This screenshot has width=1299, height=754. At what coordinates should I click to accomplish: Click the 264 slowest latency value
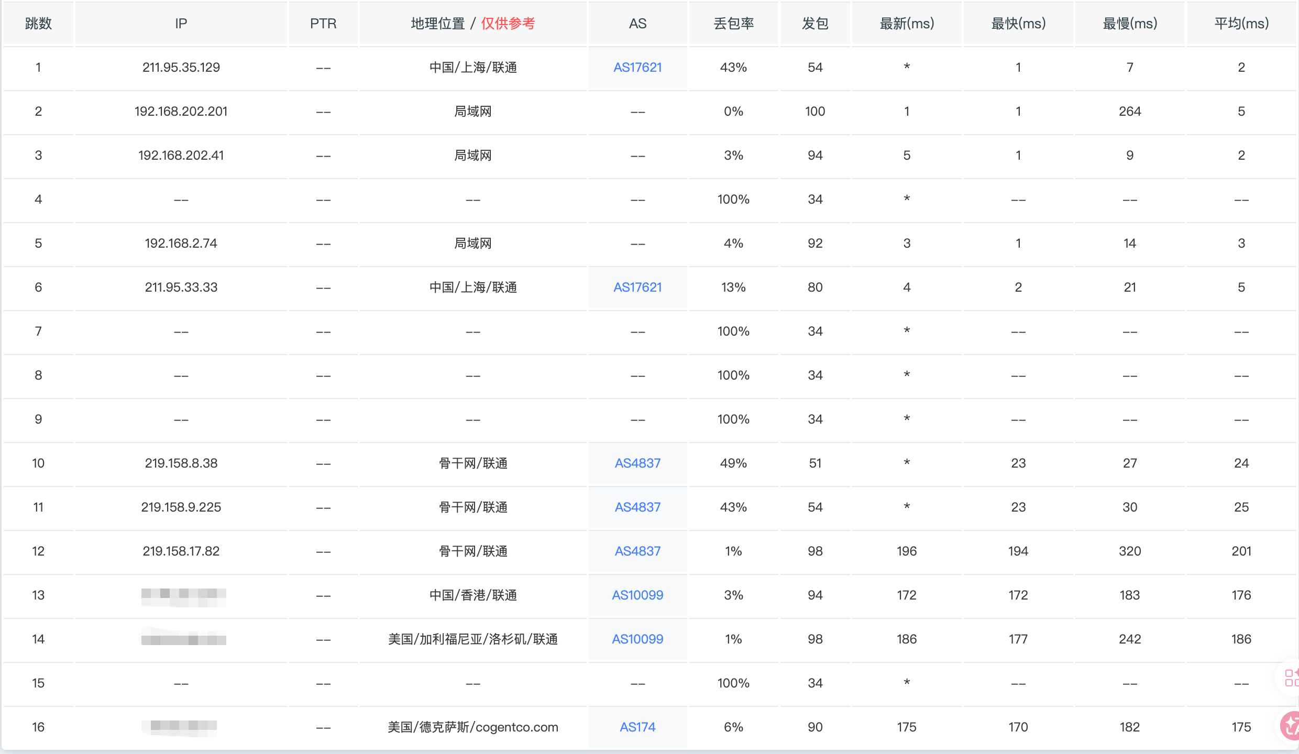click(1130, 112)
